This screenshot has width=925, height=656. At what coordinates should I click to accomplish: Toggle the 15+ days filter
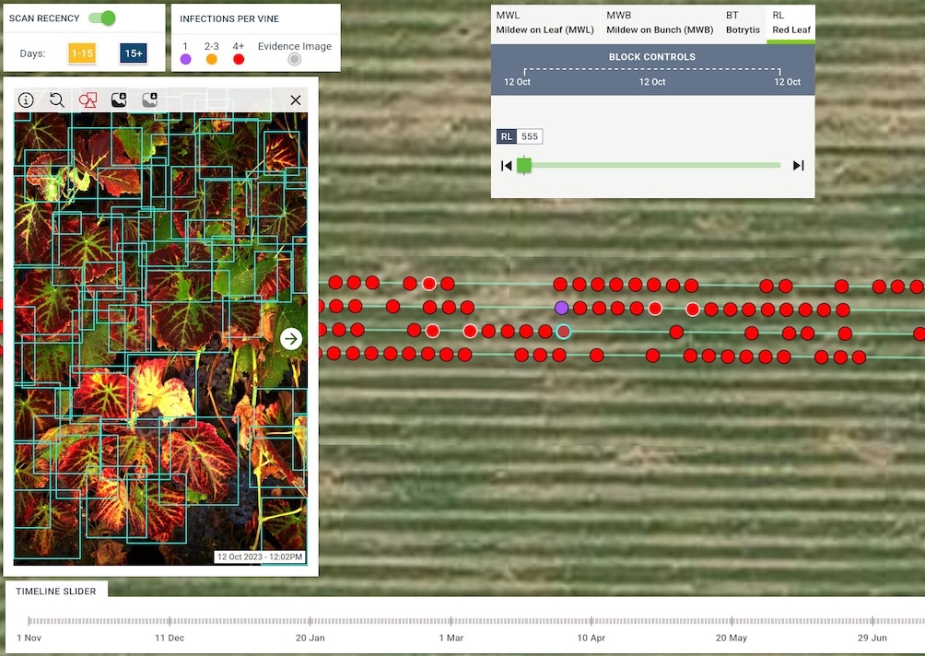point(134,53)
